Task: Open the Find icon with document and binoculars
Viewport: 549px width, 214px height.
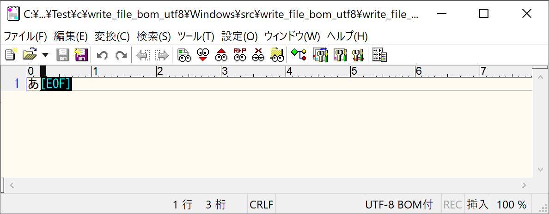Action: (184, 55)
